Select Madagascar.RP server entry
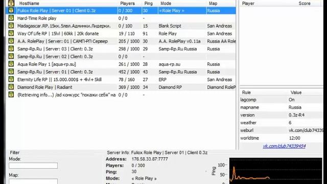This screenshot has width=327, height=184. [x=121, y=26]
